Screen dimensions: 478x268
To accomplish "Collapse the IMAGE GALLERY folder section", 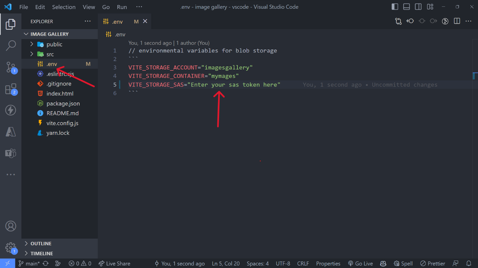I will click(59, 34).
